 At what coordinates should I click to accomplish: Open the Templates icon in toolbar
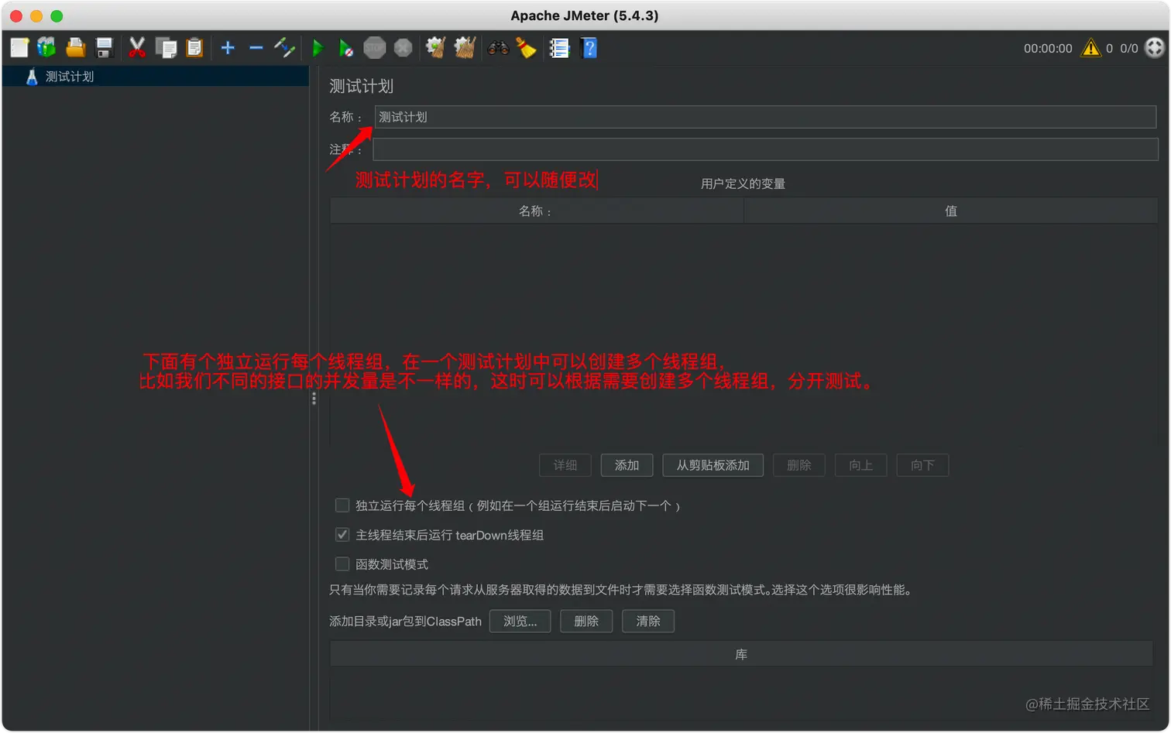click(47, 48)
